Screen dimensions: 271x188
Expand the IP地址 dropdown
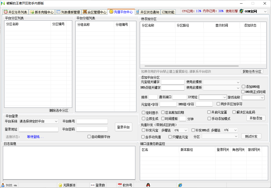coord(213,97)
